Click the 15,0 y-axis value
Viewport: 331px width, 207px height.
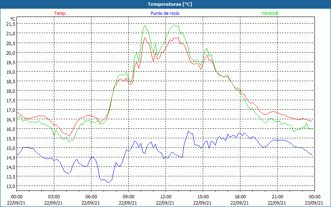(11, 148)
